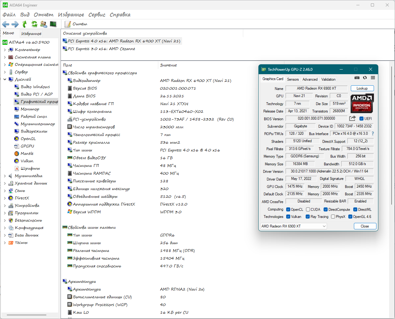Take a GPU-Z screenshot with camera icon
The image size is (395, 319).
[357, 78]
